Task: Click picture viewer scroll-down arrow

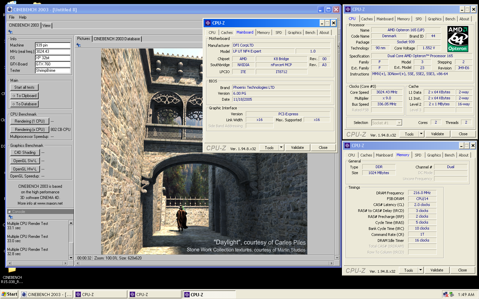Action: [337, 258]
